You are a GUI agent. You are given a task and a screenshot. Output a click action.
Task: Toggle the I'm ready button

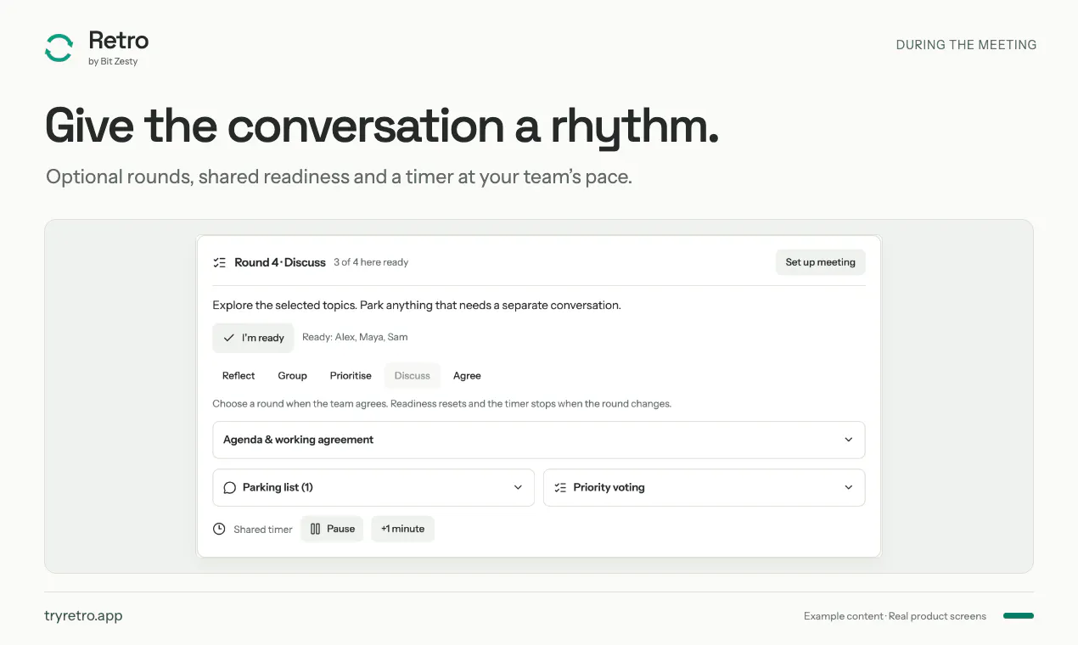tap(253, 338)
